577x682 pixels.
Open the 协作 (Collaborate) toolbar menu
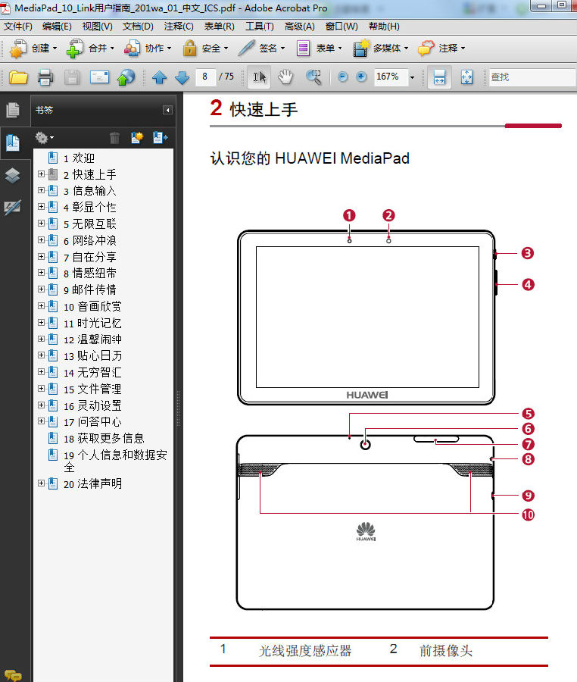(x=147, y=48)
